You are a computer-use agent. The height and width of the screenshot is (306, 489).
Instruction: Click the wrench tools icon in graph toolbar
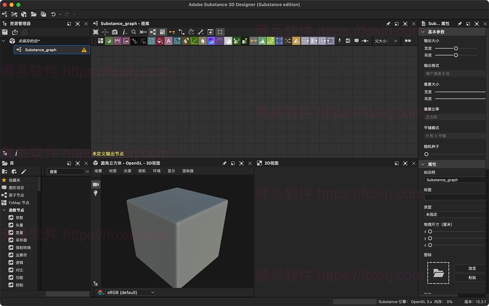201,32
